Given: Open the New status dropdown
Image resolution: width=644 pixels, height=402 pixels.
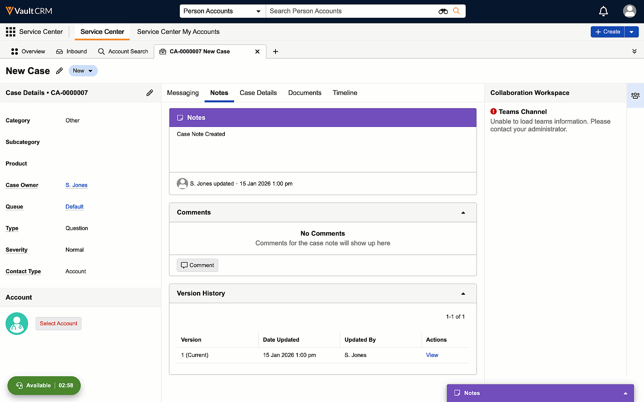Looking at the screenshot, I should pos(83,71).
